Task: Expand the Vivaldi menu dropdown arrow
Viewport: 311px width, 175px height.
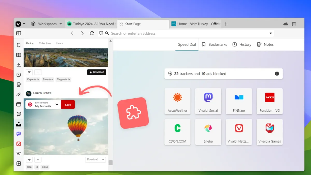Action: pyautogui.click(x=24, y=24)
